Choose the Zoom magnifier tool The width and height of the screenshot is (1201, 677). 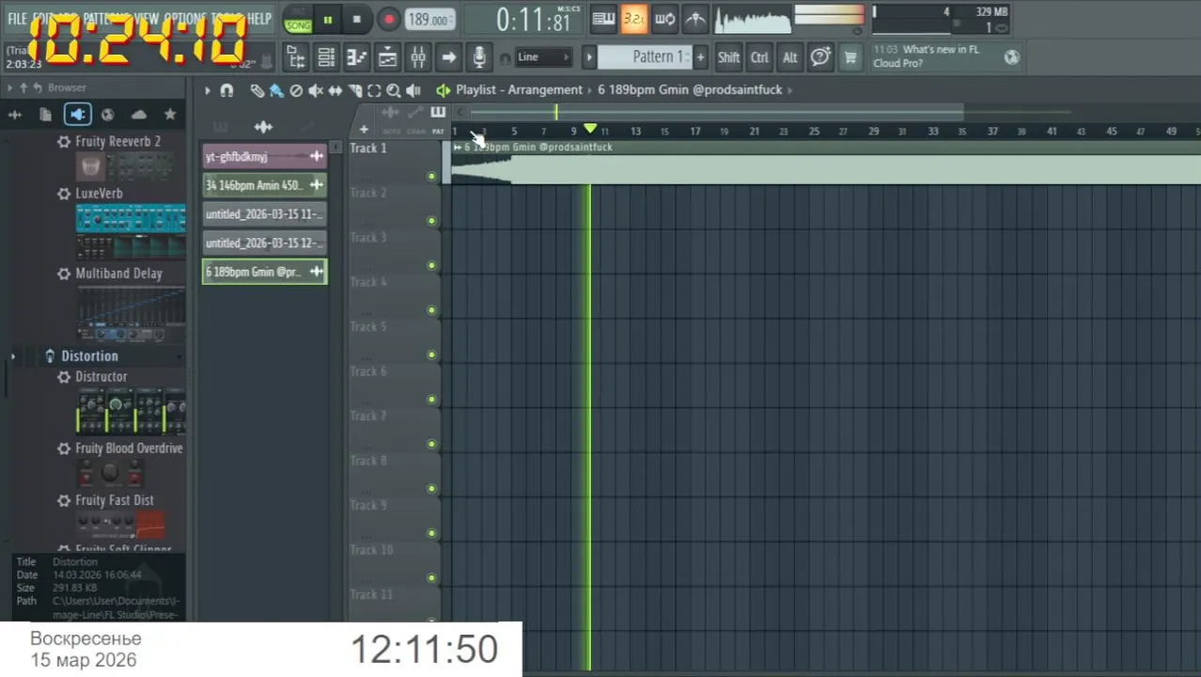click(393, 90)
